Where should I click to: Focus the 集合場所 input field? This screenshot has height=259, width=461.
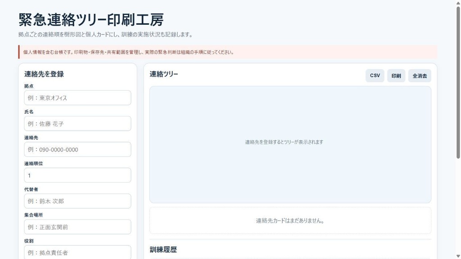point(77,227)
